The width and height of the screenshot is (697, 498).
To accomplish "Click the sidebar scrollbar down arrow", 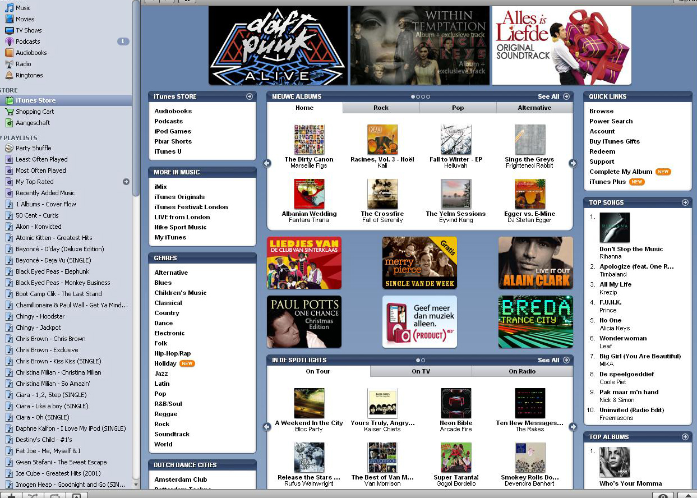I will (x=136, y=484).
